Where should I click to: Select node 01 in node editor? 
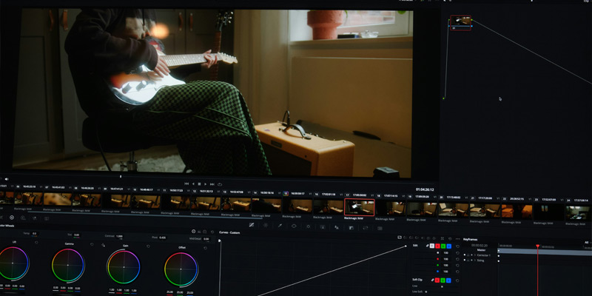coord(460,21)
